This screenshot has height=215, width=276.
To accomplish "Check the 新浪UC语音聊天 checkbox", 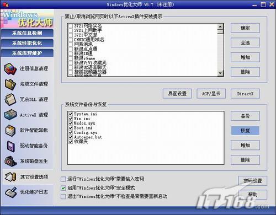I will pyautogui.click(x=71, y=67).
